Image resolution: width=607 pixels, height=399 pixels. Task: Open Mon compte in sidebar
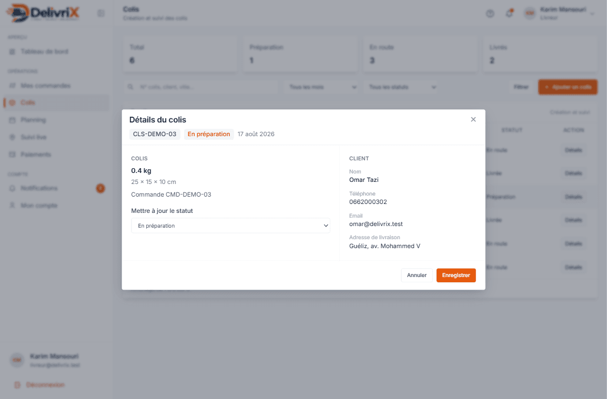56,205
